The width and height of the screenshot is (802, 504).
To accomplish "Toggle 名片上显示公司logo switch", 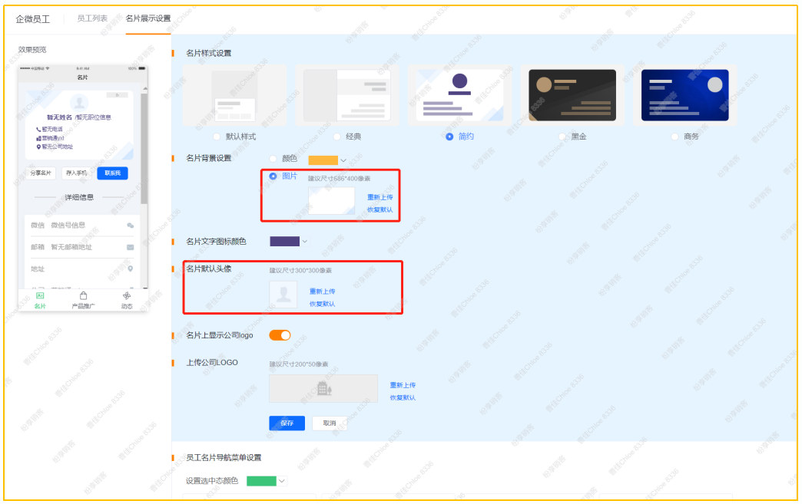I will coord(280,335).
